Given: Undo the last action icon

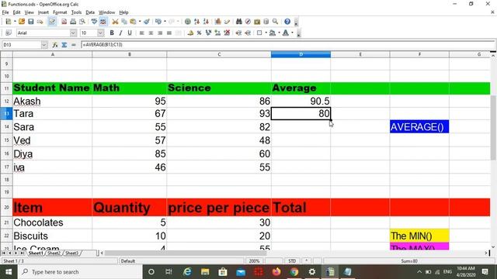Looking at the screenshot, I should point(158,22).
